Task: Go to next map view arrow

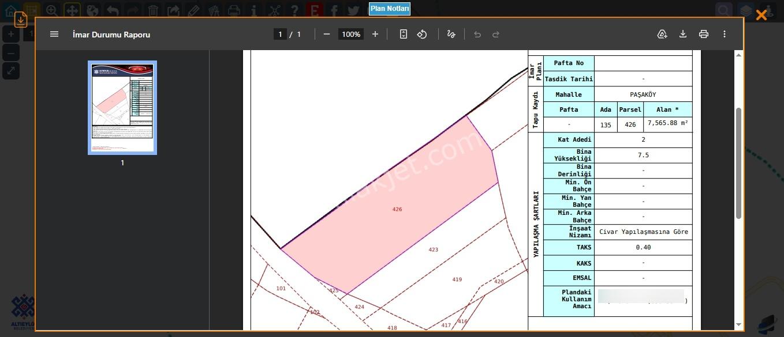Action: coord(133,10)
